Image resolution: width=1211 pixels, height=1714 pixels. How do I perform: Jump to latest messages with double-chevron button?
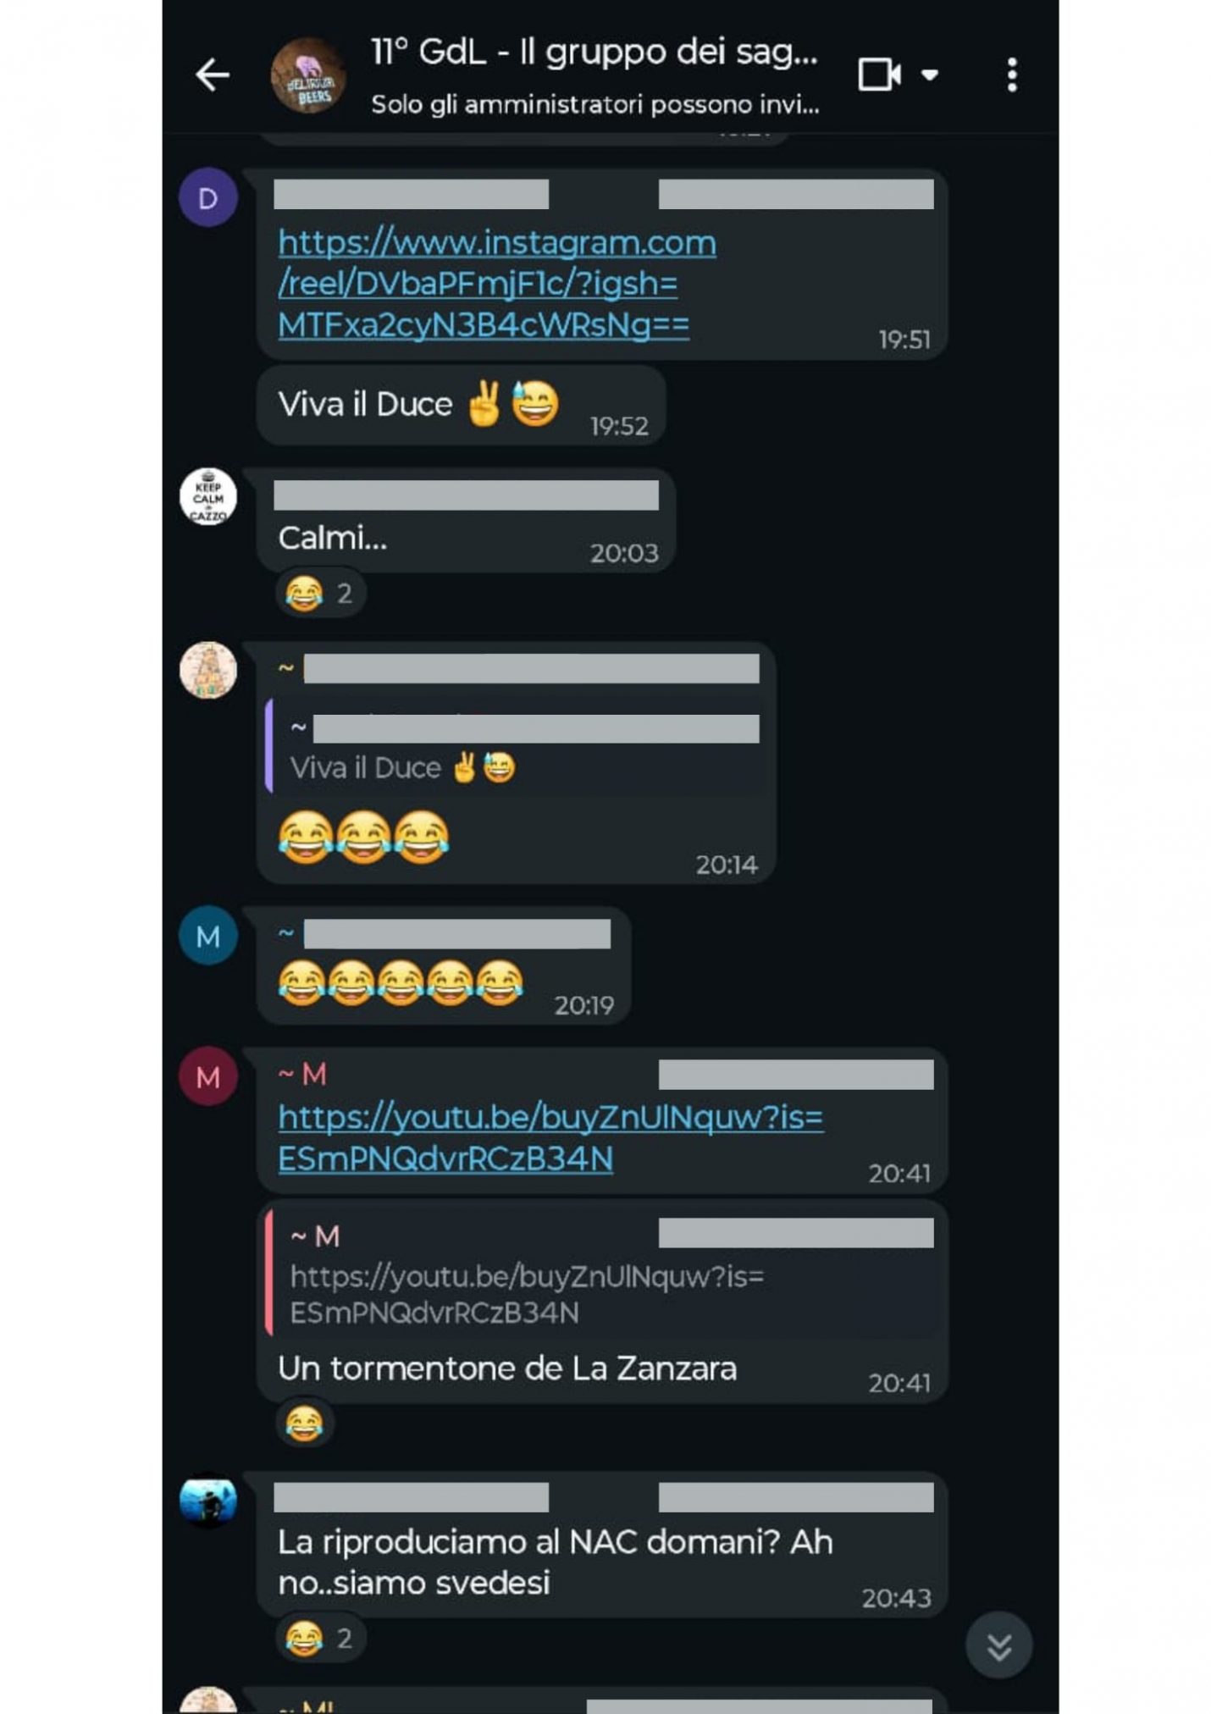point(999,1645)
